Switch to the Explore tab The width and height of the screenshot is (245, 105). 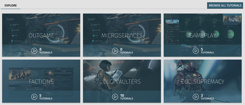tap(11, 5)
